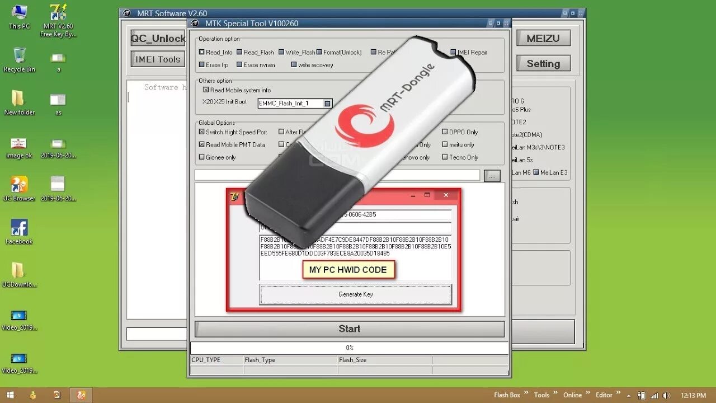Open the Recycle Bin
The width and height of the screenshot is (716, 403).
[19, 60]
